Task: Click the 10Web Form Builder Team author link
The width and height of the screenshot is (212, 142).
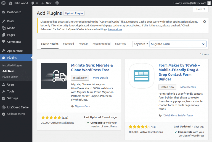Action: (177, 116)
